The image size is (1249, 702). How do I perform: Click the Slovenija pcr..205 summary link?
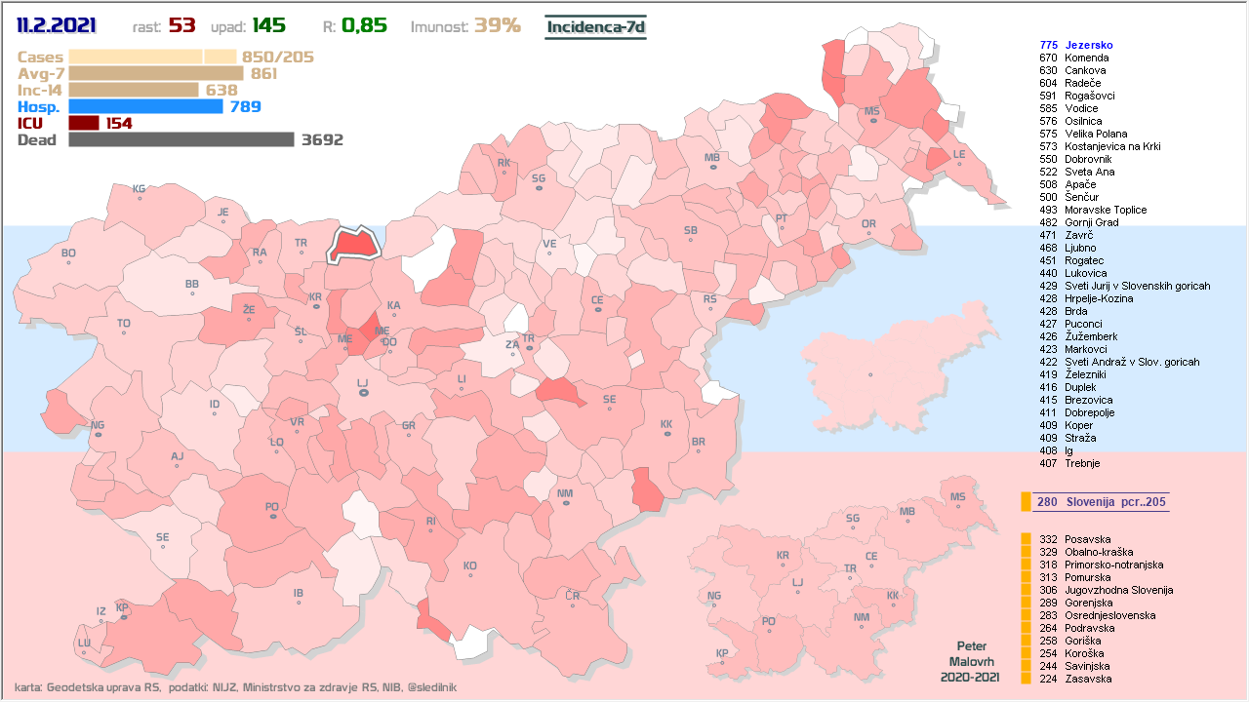(1101, 502)
